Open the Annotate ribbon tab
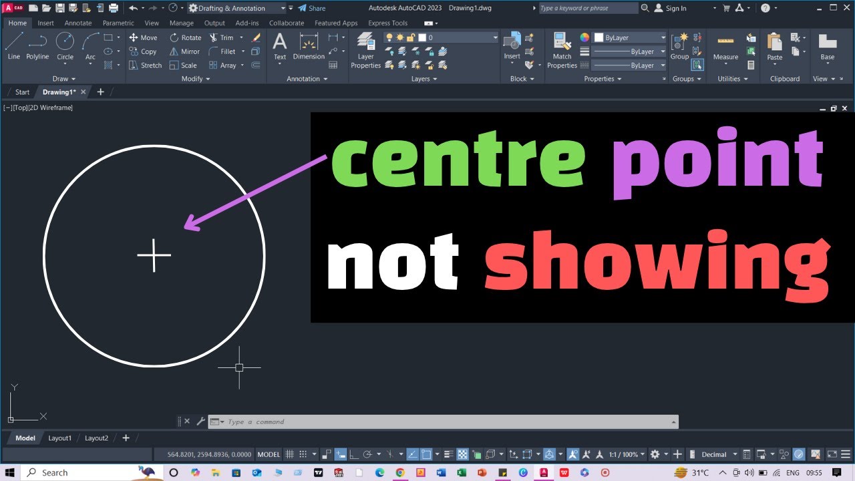Screen dimensions: 855x481 pyautogui.click(x=78, y=23)
